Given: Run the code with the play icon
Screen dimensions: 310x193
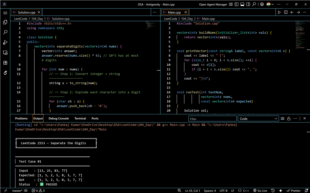Looking at the screenshot, I should (279, 12).
